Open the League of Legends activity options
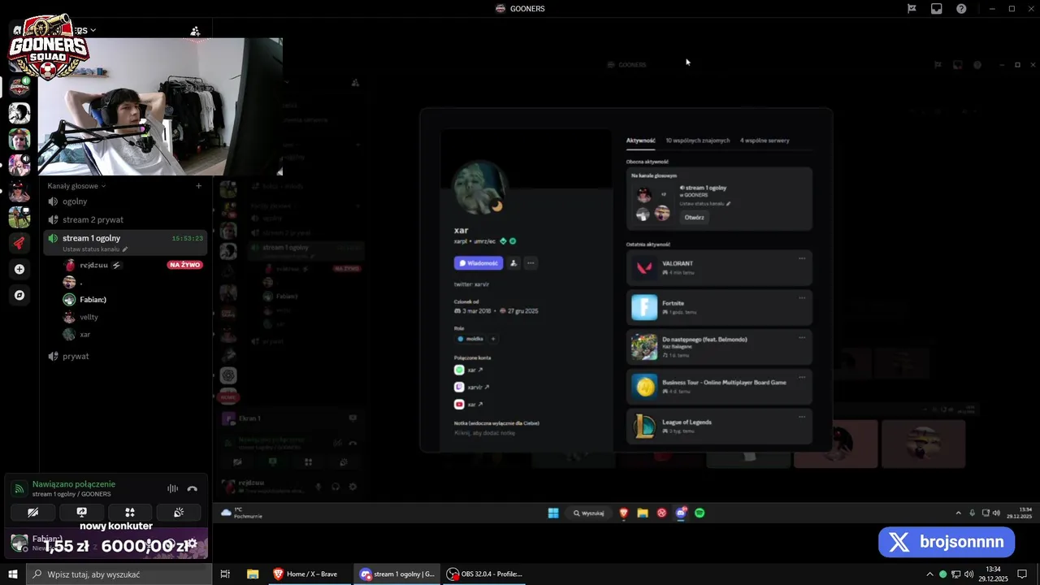Screen dimensions: 1040x585 (802, 417)
